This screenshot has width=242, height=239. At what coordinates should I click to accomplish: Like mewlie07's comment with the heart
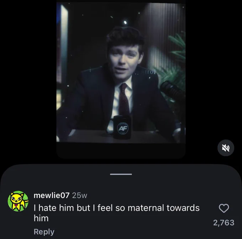(224, 208)
